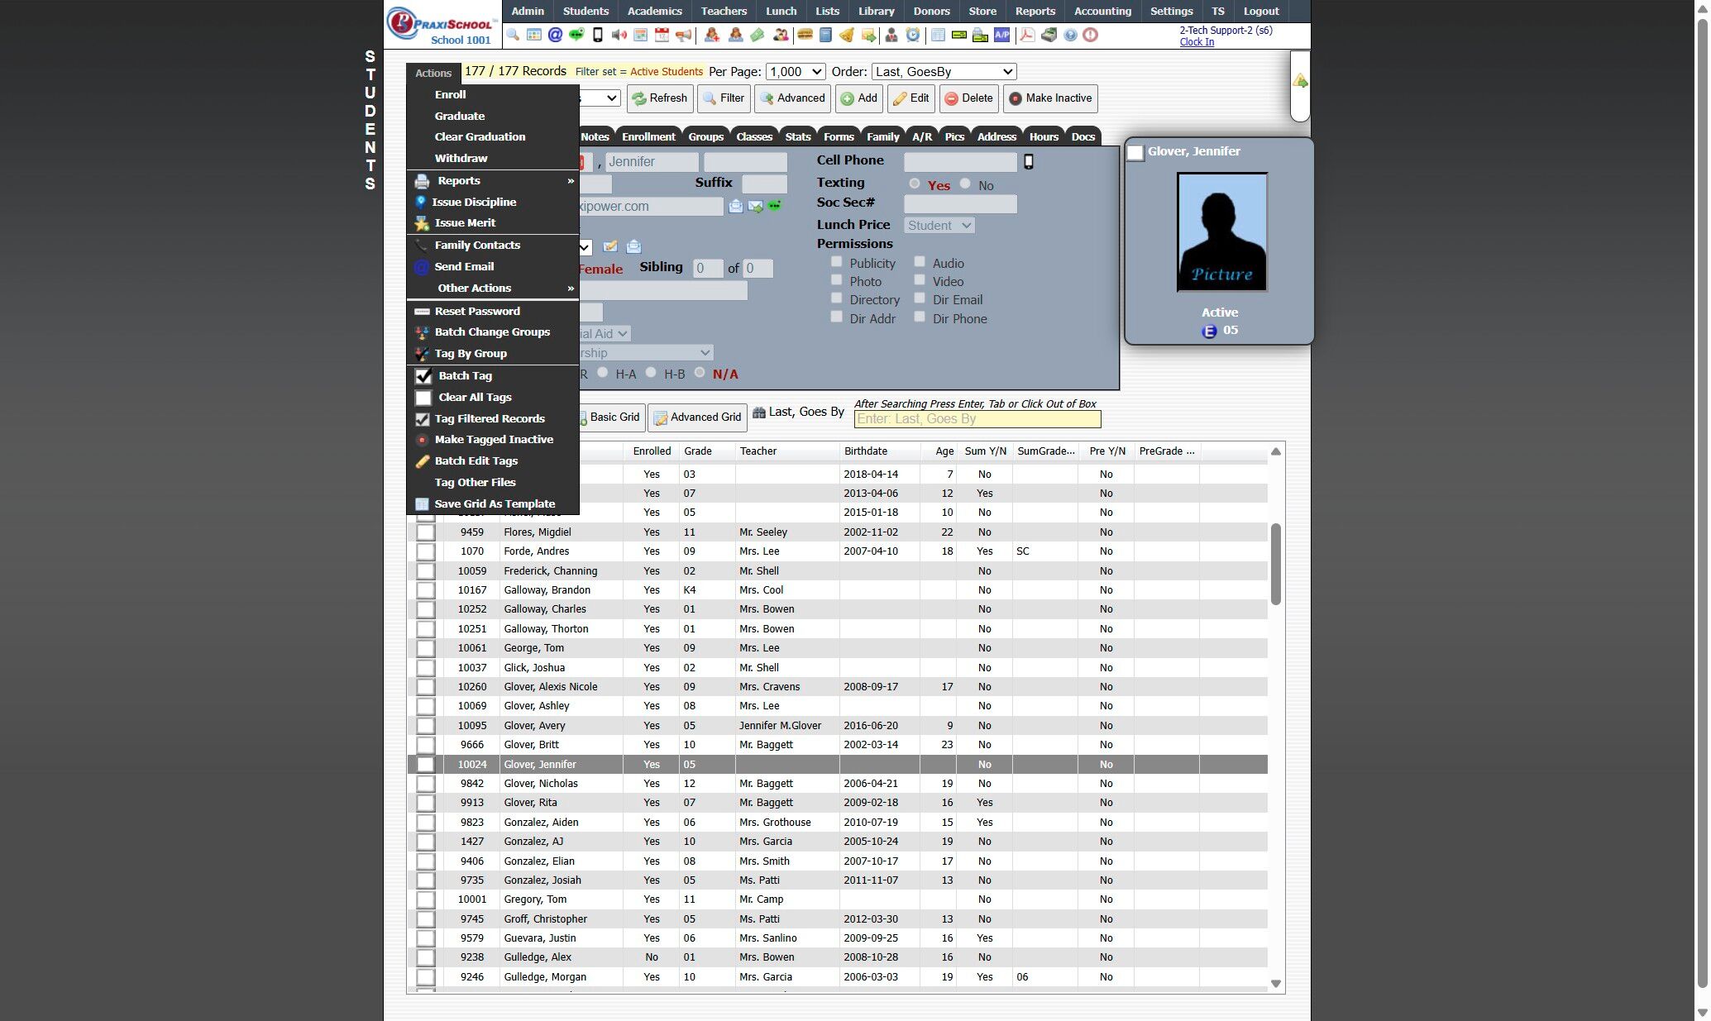Image resolution: width=1711 pixels, height=1021 pixels.
Task: Open the Lunch Price dropdown
Action: [x=939, y=226]
